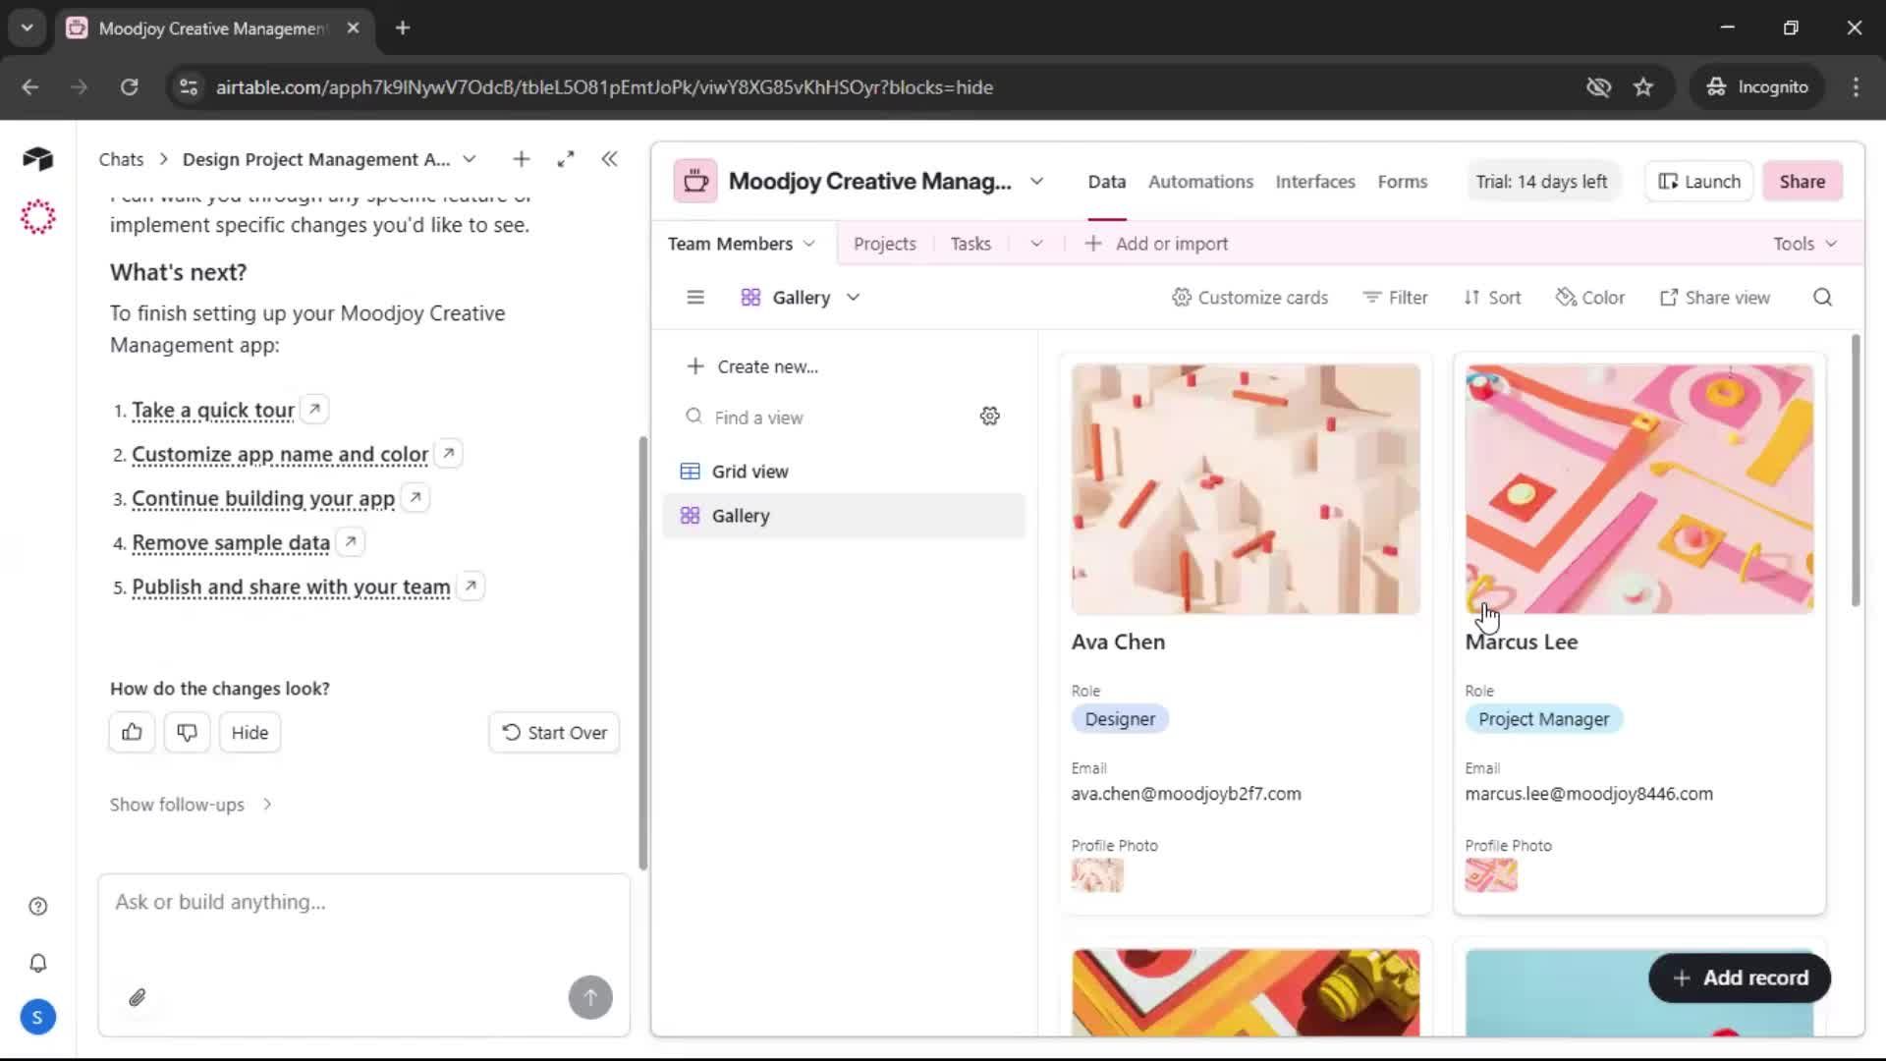The width and height of the screenshot is (1886, 1061).
Task: Open the Tools dropdown
Action: [1804, 244]
